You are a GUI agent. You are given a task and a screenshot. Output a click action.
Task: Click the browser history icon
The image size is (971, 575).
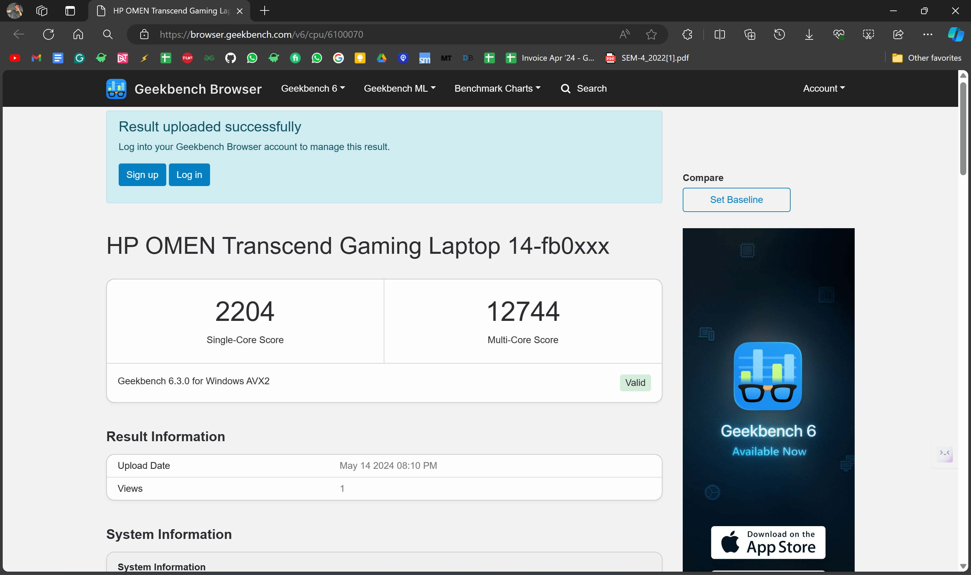click(x=779, y=34)
